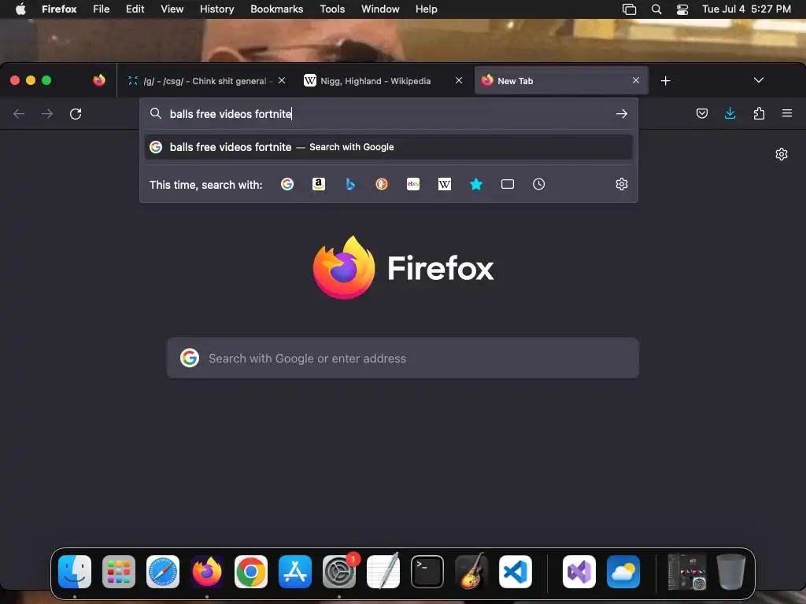Launch Visual Studio Code from the Dock
This screenshot has width=806, height=604.
pyautogui.click(x=515, y=572)
